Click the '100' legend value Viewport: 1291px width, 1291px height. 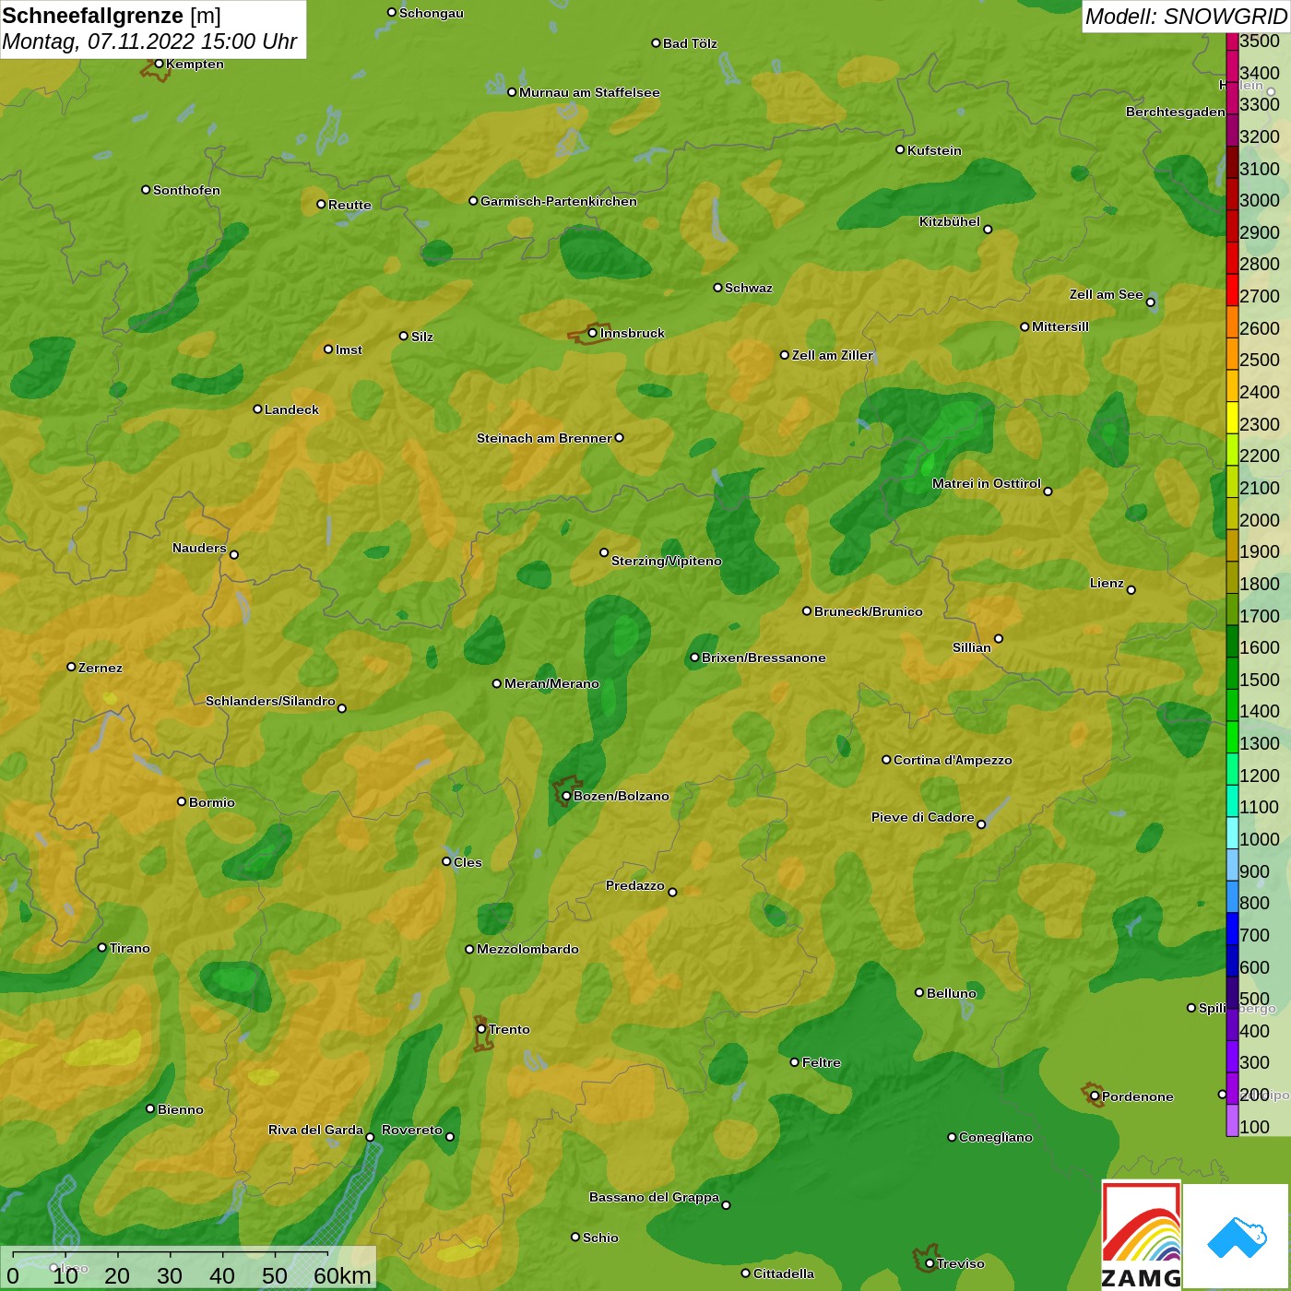click(x=1255, y=1127)
